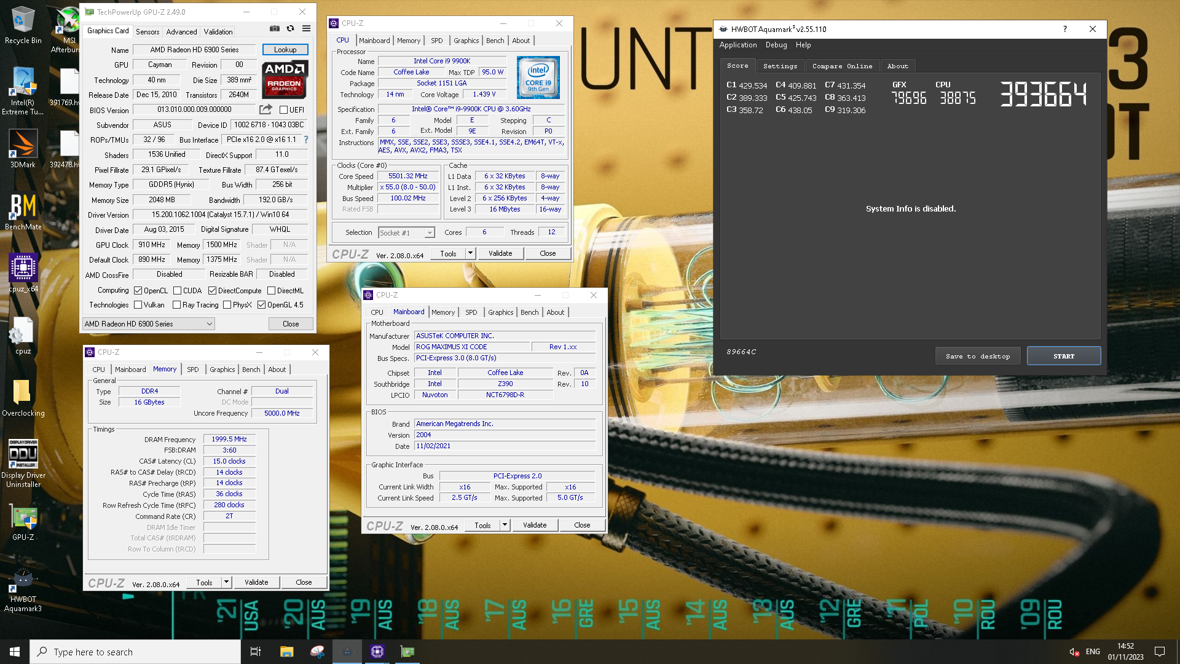
Task: Open the cpuz_x64 desktop icon
Action: click(23, 273)
